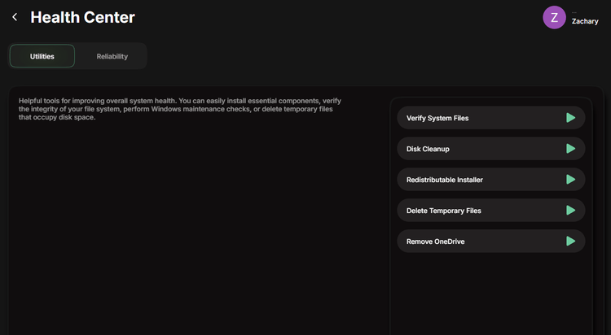
Task: Click the 'Redistributable Installer' label text
Action: pos(448,180)
